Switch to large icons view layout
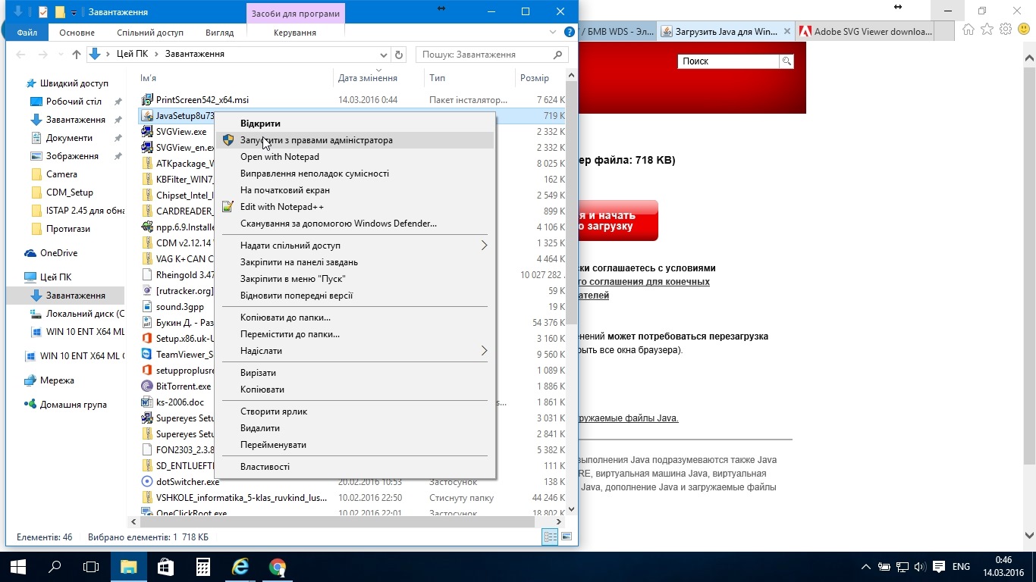The width and height of the screenshot is (1036, 582). 566,537
